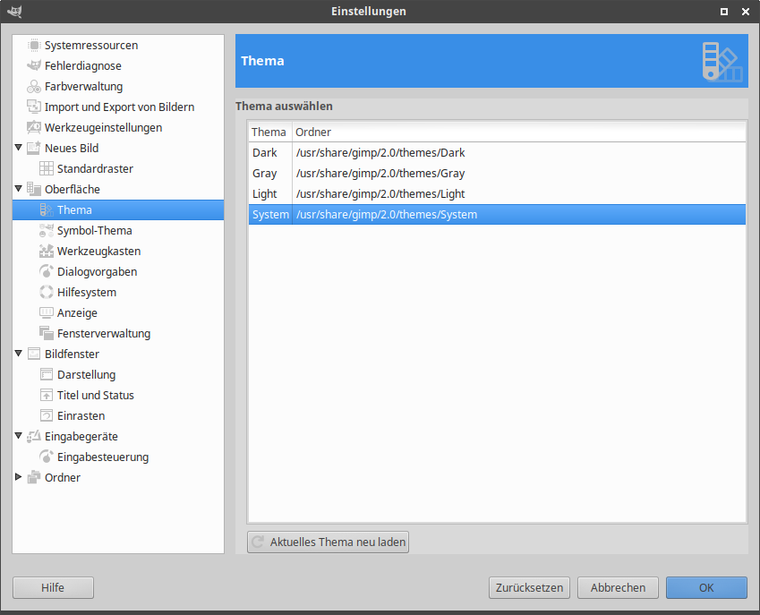Confirm settings with OK

tap(706, 587)
